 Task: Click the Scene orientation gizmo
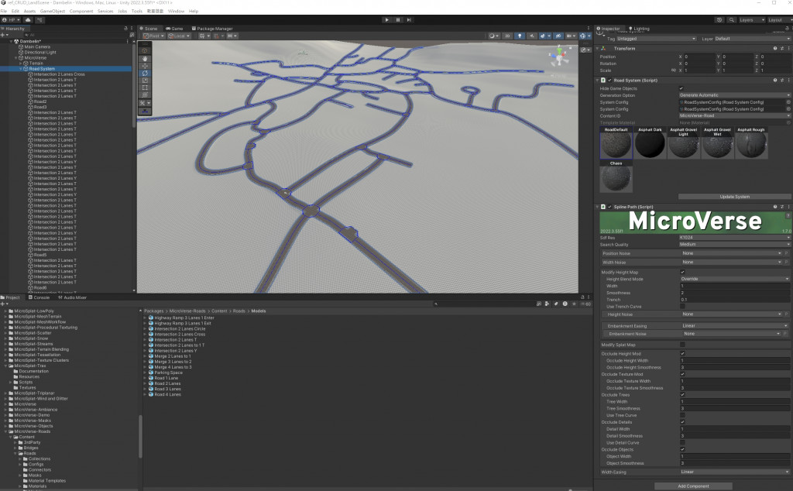559,57
